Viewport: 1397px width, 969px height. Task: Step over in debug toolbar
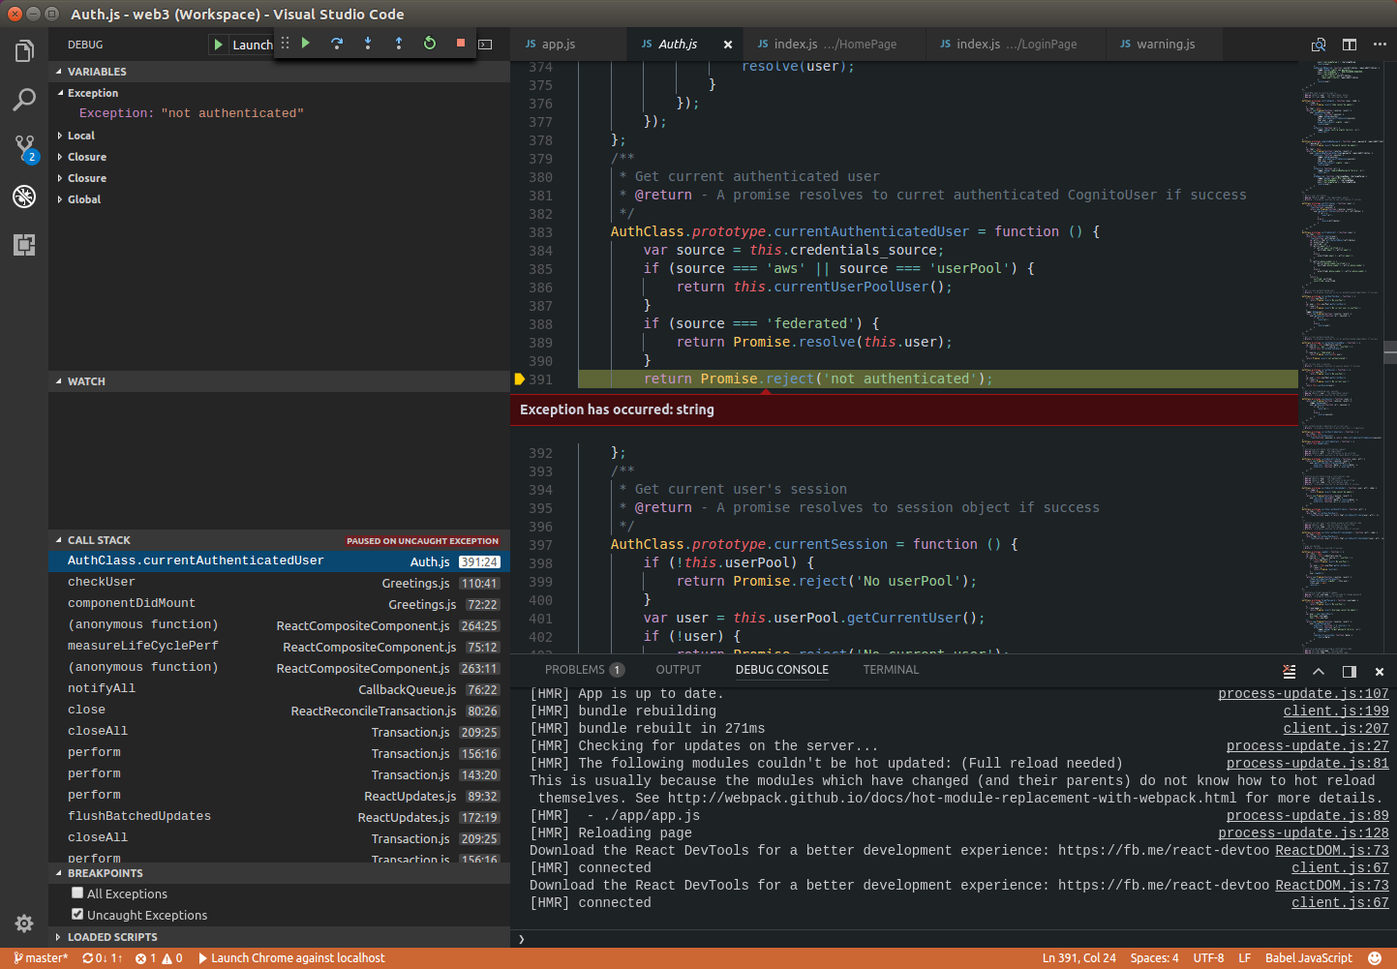pyautogui.click(x=337, y=44)
